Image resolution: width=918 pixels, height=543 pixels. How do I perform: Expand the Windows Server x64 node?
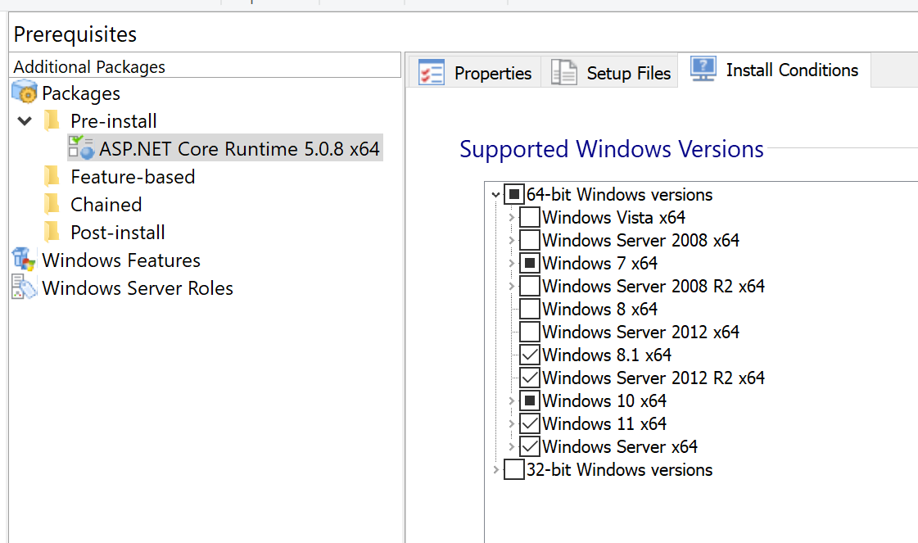click(x=512, y=446)
